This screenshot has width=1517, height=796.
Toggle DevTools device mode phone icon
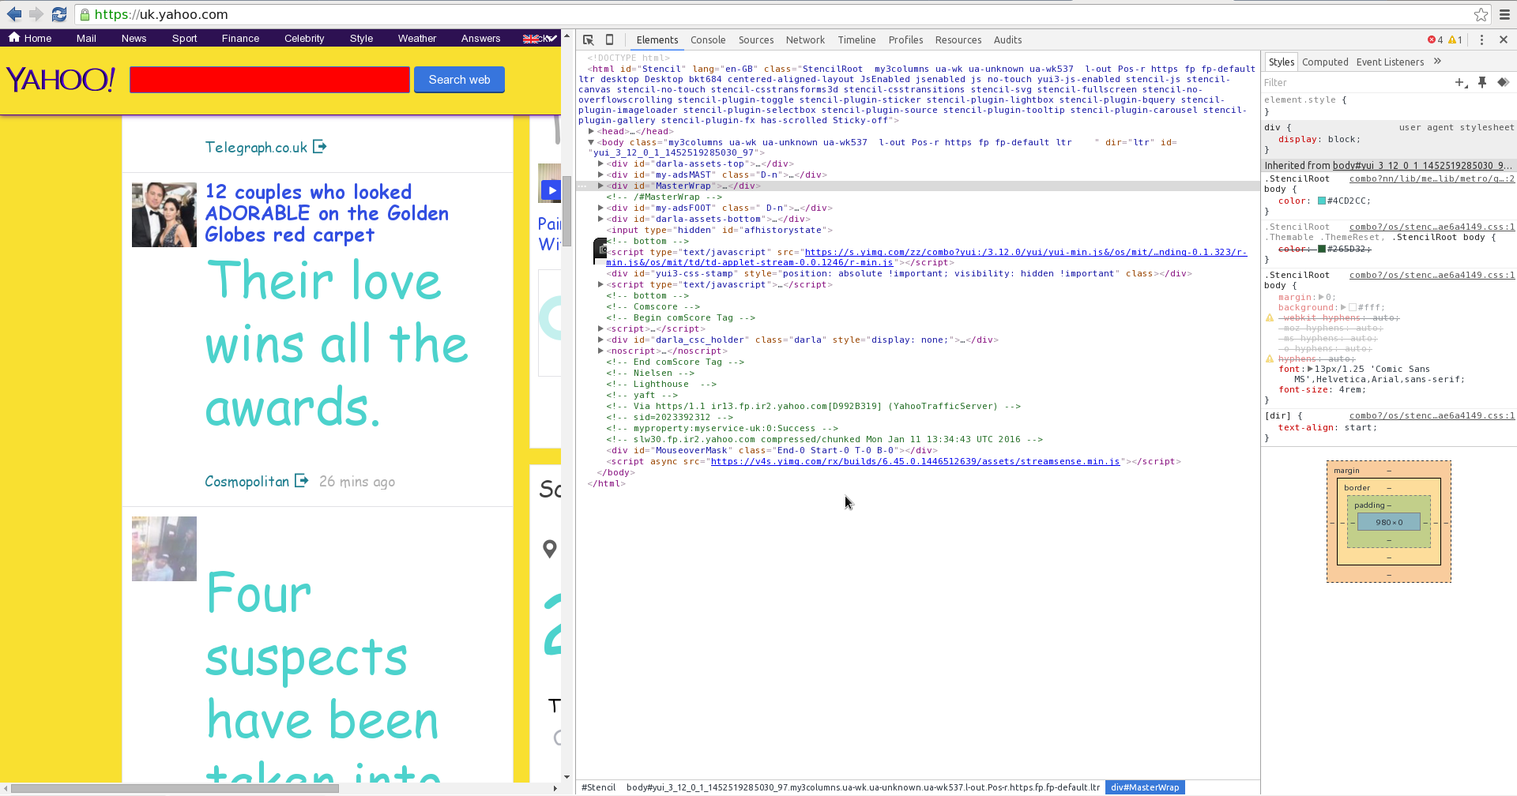609,39
